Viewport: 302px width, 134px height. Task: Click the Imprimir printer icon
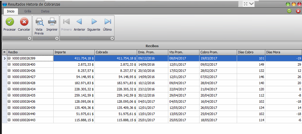[52, 21]
